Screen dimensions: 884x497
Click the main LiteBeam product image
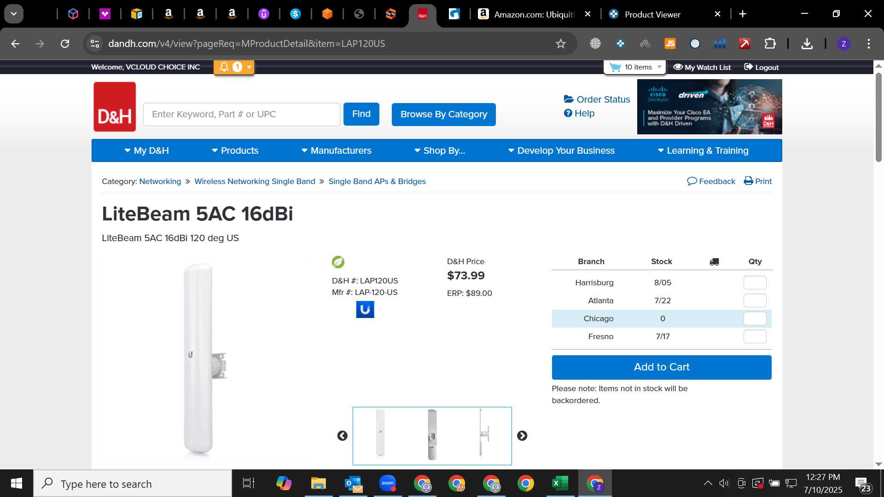tap(204, 361)
